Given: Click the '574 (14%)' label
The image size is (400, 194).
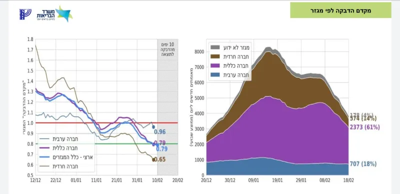Looking at the screenshot, I should point(363,119).
